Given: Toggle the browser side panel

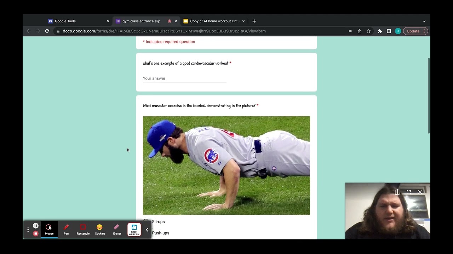Looking at the screenshot, I should (389, 31).
